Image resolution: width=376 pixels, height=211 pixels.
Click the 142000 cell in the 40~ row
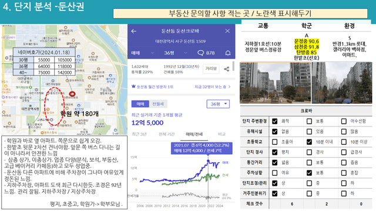point(65,73)
